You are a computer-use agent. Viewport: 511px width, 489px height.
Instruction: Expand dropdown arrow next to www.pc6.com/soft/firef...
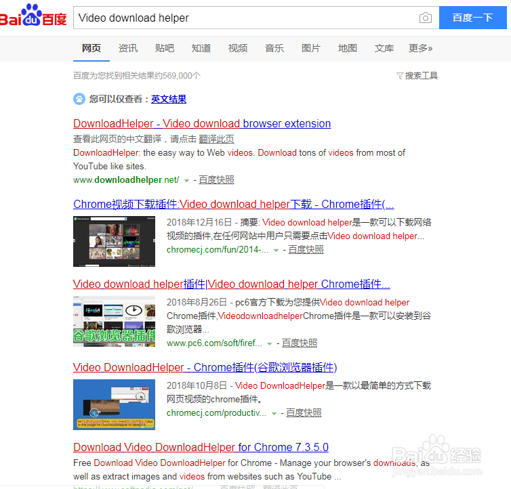270,343
